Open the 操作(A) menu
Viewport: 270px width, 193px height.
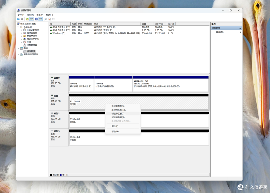[30, 15]
